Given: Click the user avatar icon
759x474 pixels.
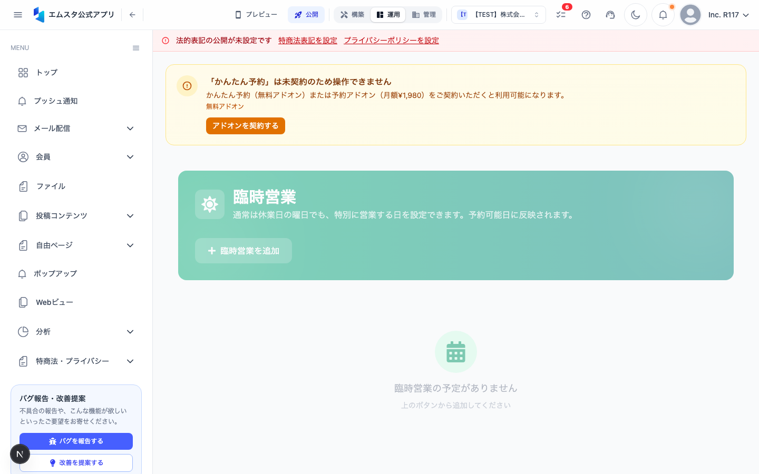Looking at the screenshot, I should point(690,15).
